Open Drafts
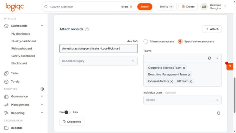 pyautogui.click(x=167, y=7)
